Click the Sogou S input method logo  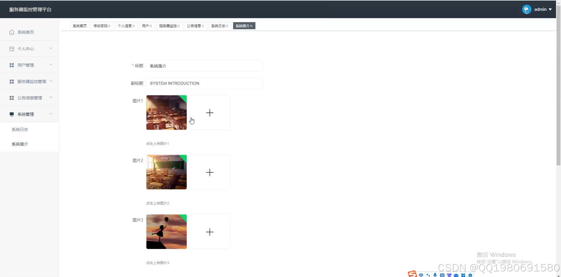click(x=412, y=274)
